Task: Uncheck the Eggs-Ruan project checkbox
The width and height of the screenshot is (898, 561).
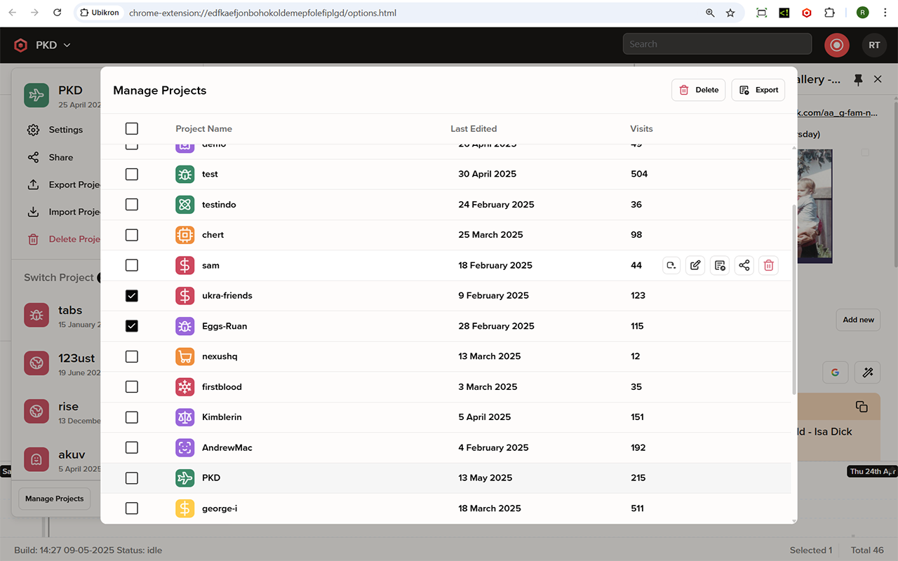Action: [x=131, y=325]
